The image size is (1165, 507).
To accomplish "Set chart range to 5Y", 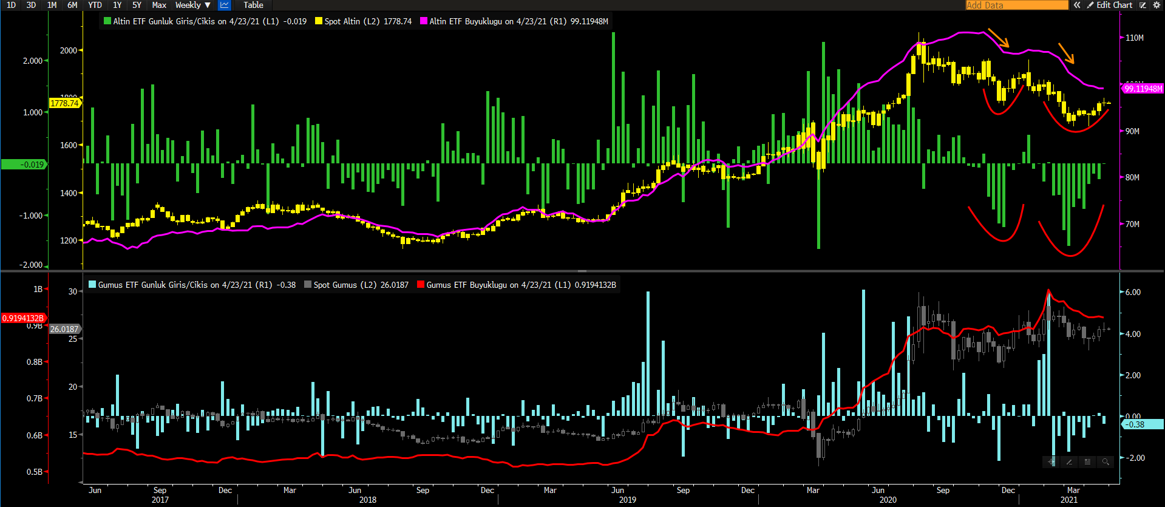I will click(x=137, y=5).
